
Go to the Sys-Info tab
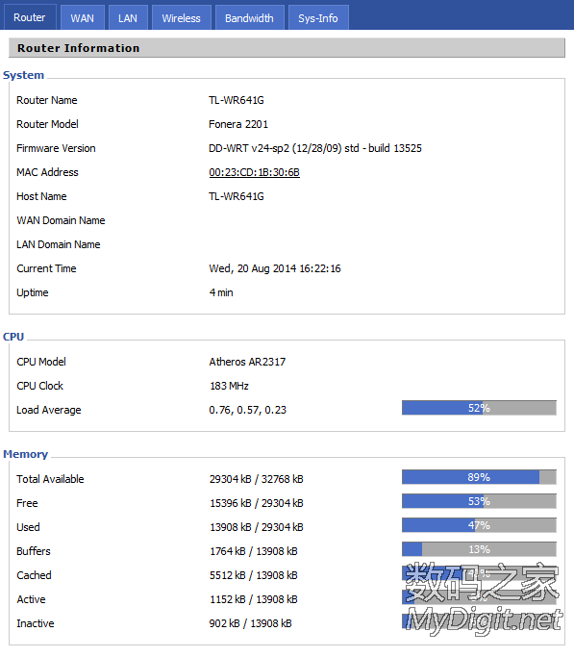click(318, 18)
